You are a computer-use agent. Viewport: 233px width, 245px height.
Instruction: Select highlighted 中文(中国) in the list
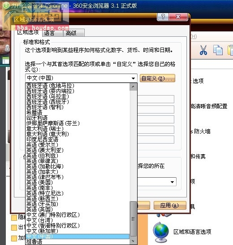pyautogui.click(x=78, y=236)
